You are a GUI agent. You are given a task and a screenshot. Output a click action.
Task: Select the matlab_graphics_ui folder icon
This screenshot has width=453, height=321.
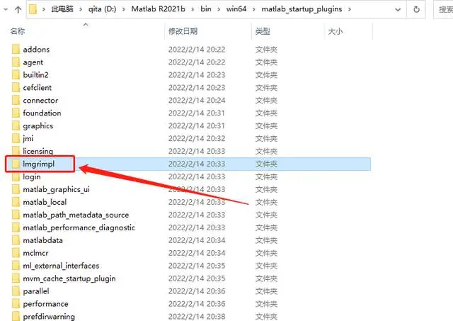click(x=16, y=189)
